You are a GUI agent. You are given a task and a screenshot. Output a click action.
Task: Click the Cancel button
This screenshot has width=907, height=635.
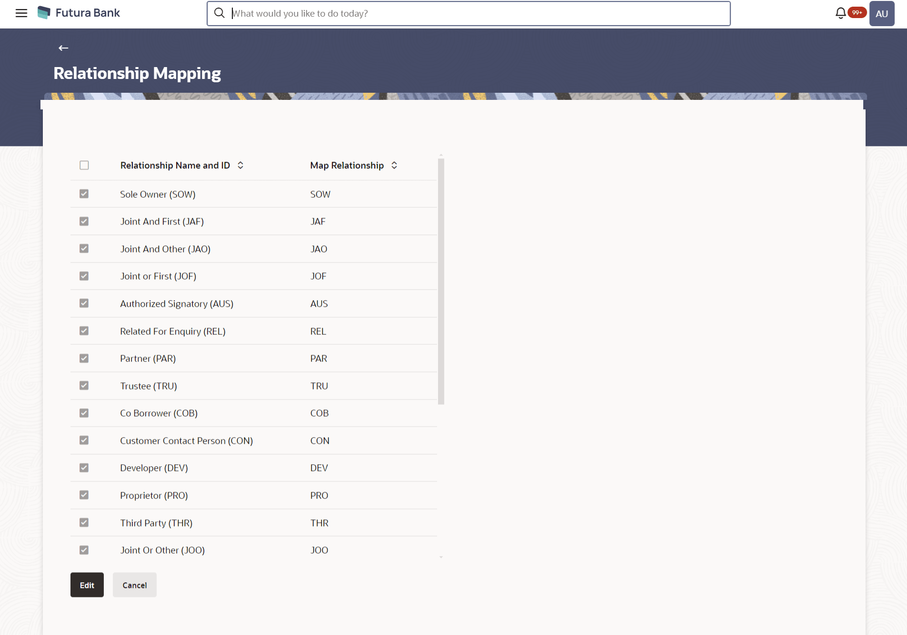click(135, 585)
